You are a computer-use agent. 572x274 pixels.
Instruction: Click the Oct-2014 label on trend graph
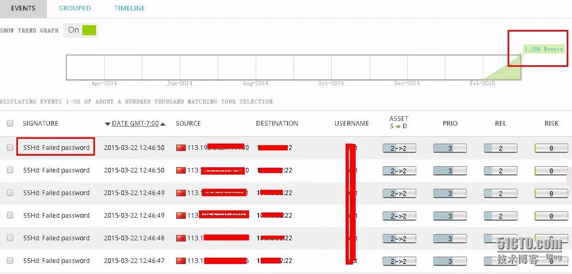(331, 83)
